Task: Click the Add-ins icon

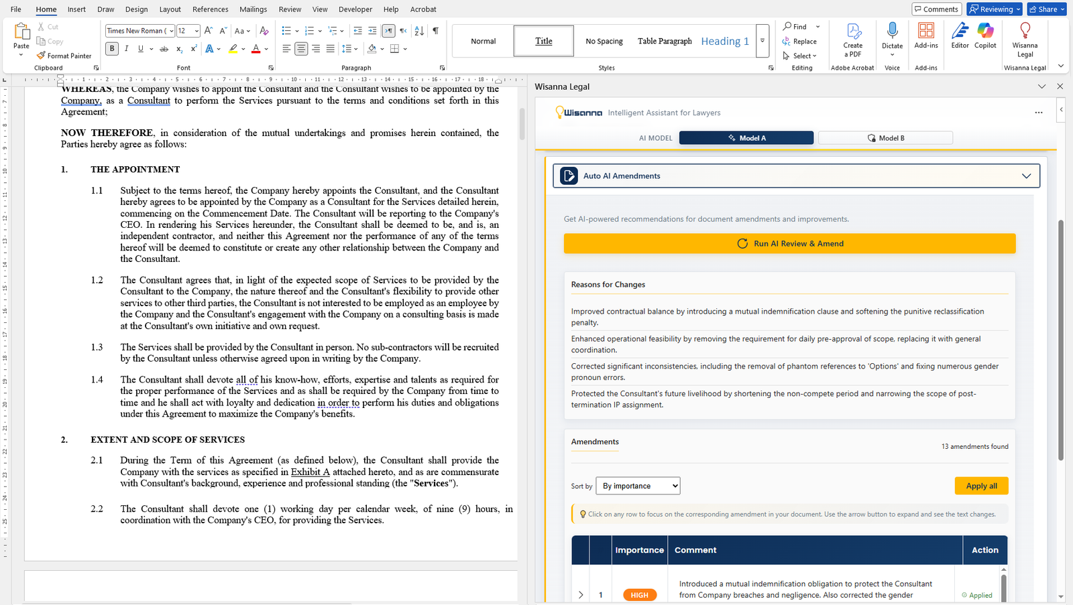Action: pos(925,31)
